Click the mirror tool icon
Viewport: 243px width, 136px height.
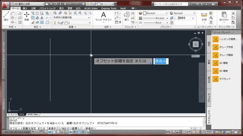coord(42,18)
